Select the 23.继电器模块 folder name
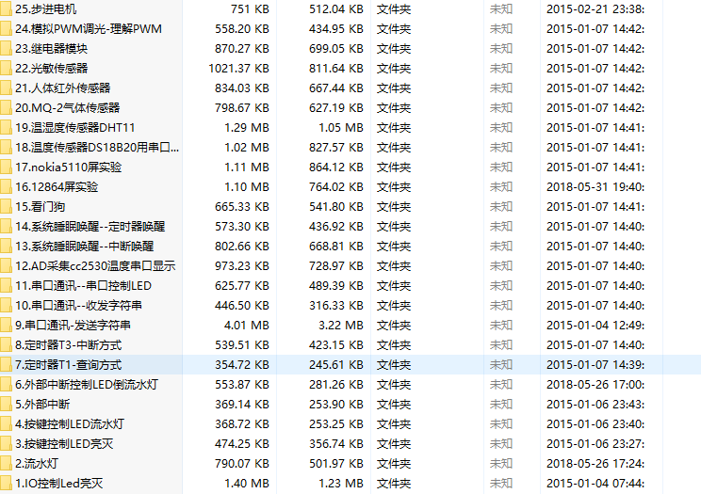 (52, 48)
